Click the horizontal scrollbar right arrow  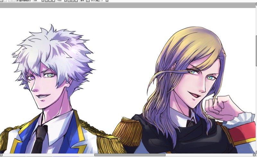254,155
